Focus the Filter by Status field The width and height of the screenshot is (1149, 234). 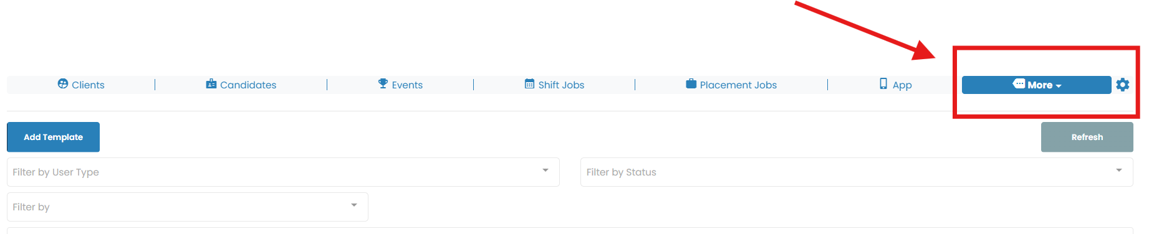(x=857, y=172)
